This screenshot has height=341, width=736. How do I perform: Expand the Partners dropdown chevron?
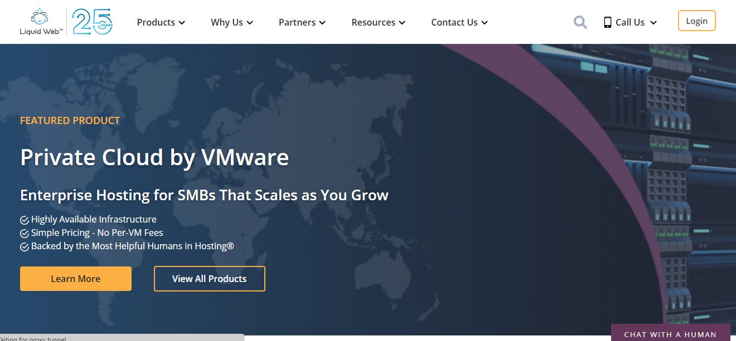[x=322, y=23]
